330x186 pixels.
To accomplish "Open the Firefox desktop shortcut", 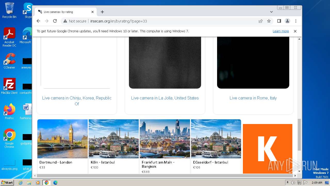I will [9, 111].
